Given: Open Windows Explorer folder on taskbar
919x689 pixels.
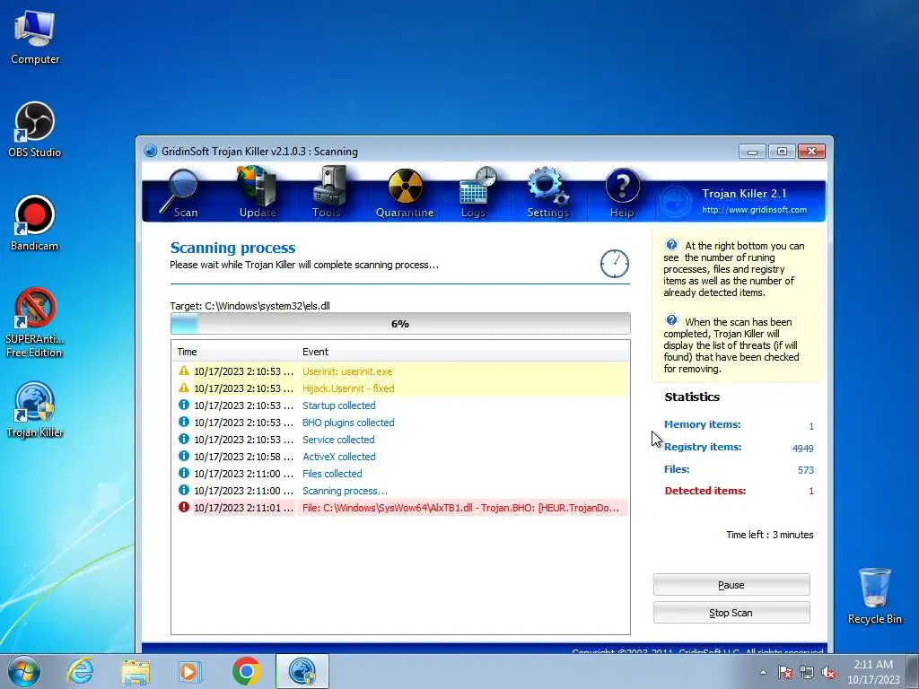Looking at the screenshot, I should point(136,671).
